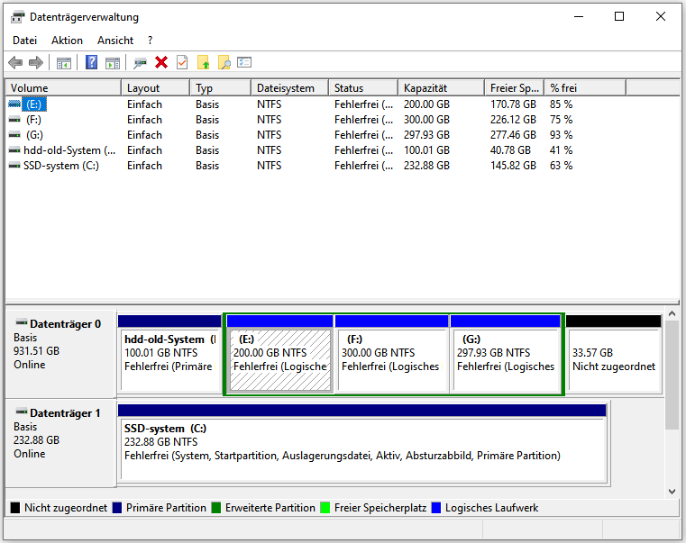Viewport: 686px width, 543px height.
Task: Click the folder with magnifier icon
Action: [224, 62]
